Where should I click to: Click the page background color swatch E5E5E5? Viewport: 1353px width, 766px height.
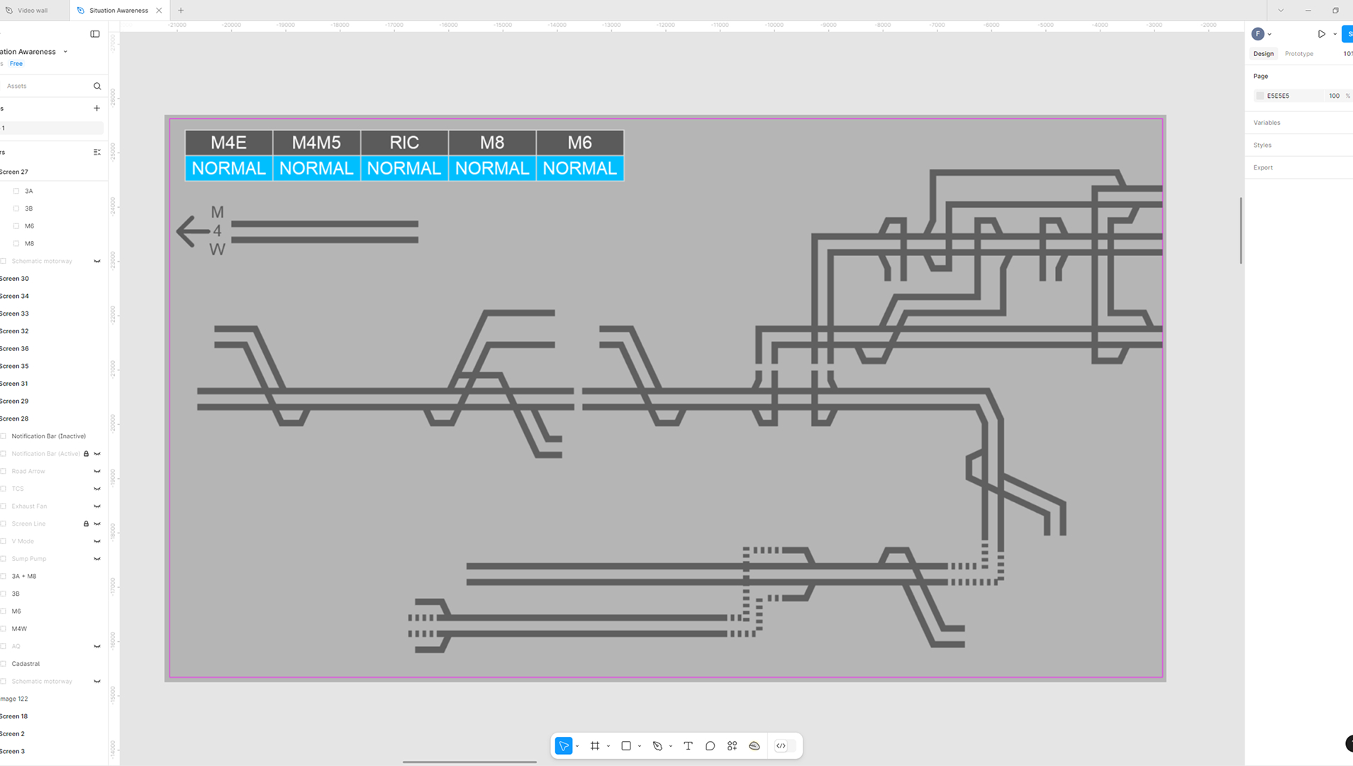[x=1260, y=96]
